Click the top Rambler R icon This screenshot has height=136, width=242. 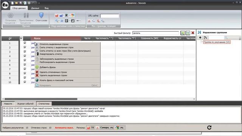(x=67, y=15)
